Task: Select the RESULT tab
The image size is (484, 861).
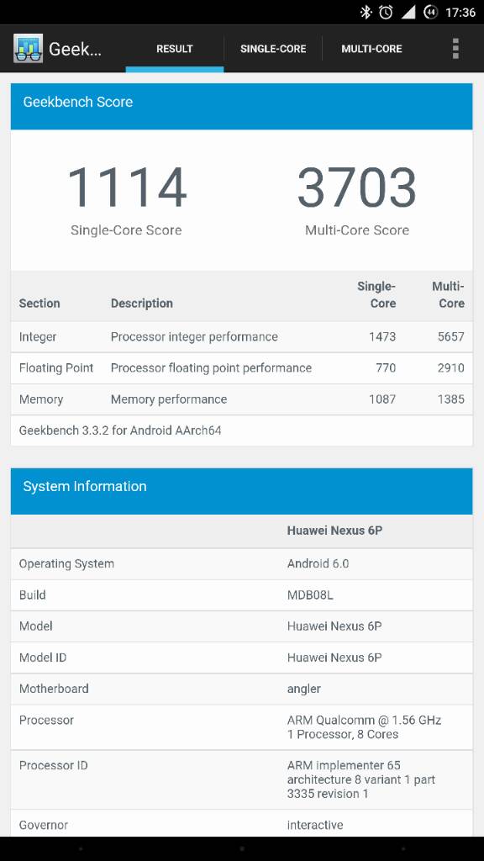Action: coord(175,49)
